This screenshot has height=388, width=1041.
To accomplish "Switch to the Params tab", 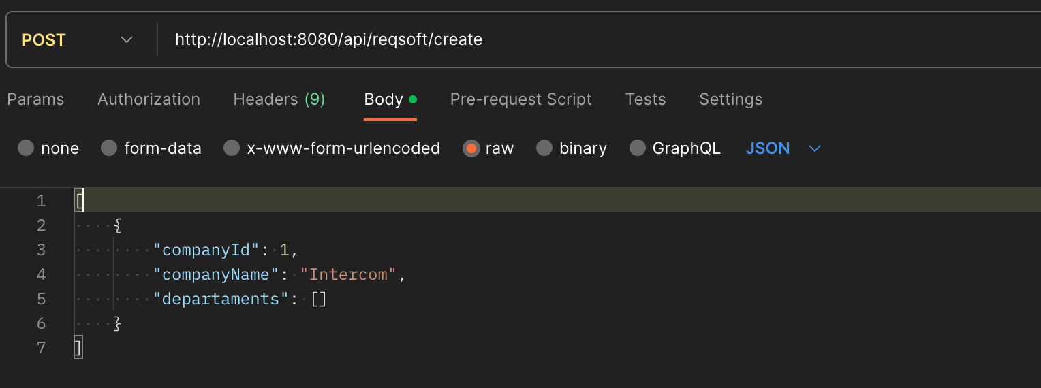I will pyautogui.click(x=35, y=99).
